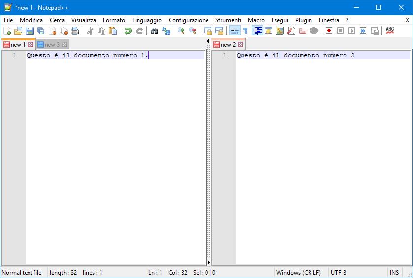Open the Configurazione menu
Image resolution: width=413 pixels, height=278 pixels.
(189, 20)
